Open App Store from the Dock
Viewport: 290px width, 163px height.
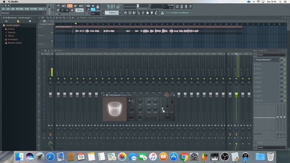point(174,157)
